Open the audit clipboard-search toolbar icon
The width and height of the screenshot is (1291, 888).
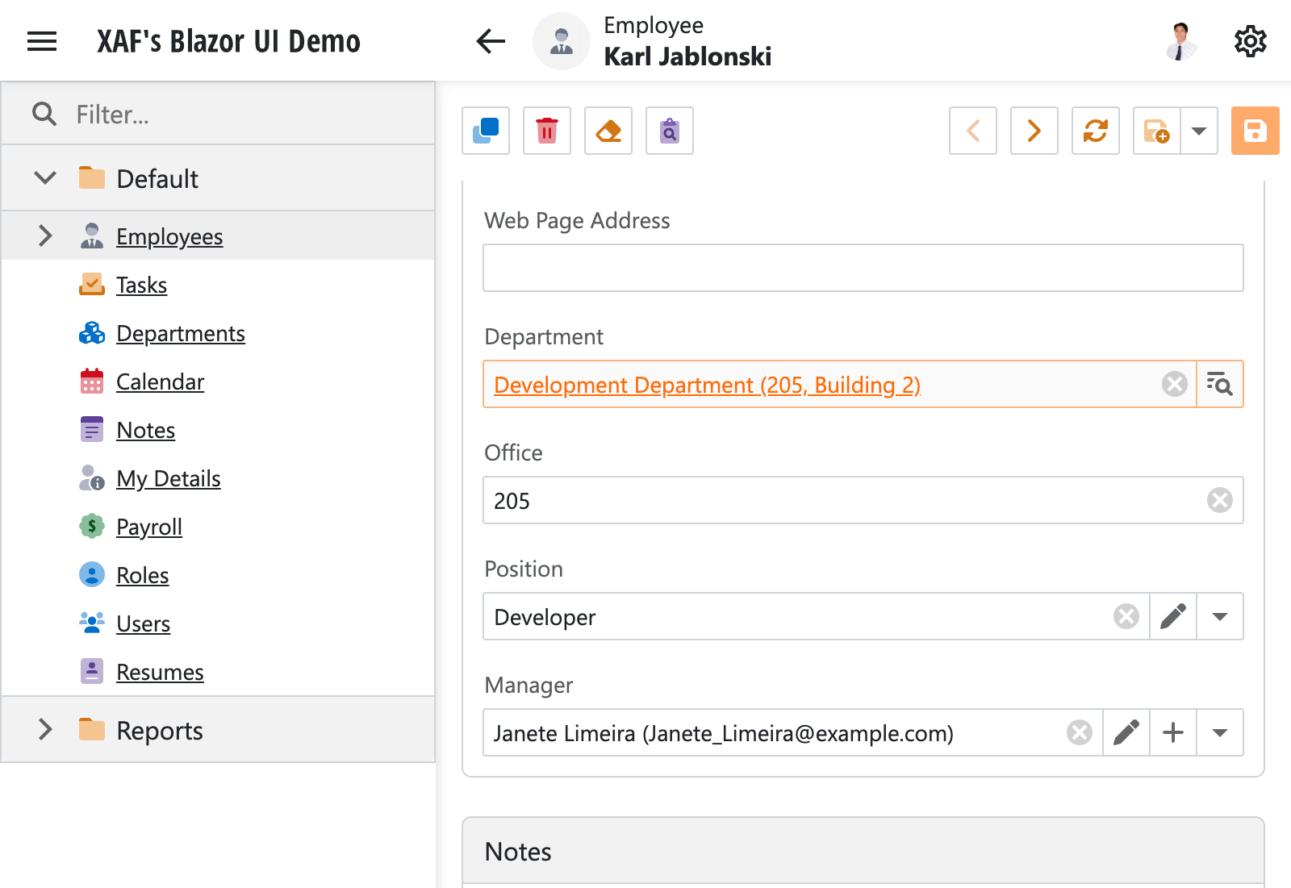tap(669, 131)
